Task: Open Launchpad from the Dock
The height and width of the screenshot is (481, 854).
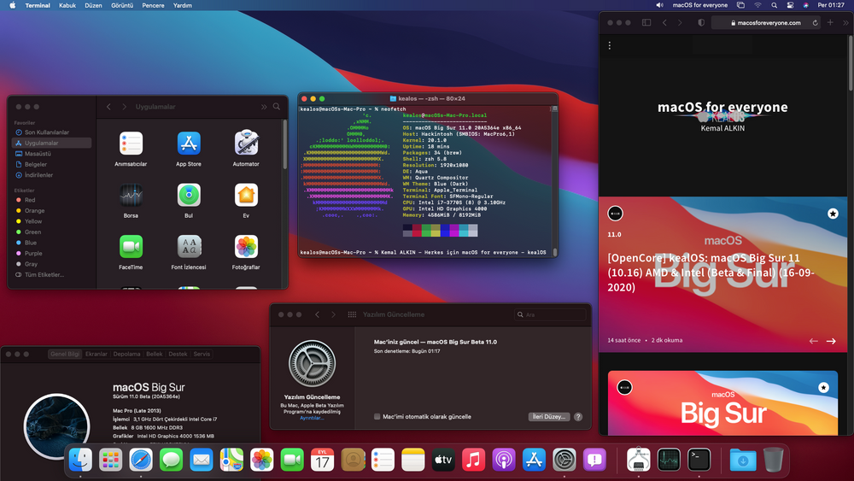Action: tap(110, 460)
